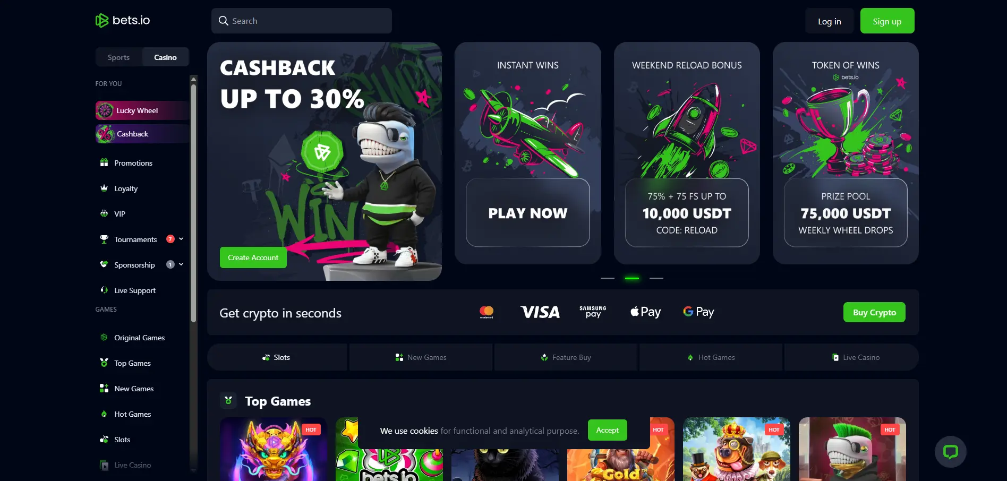Accept the cookies notice
1007x481 pixels.
pyautogui.click(x=607, y=430)
